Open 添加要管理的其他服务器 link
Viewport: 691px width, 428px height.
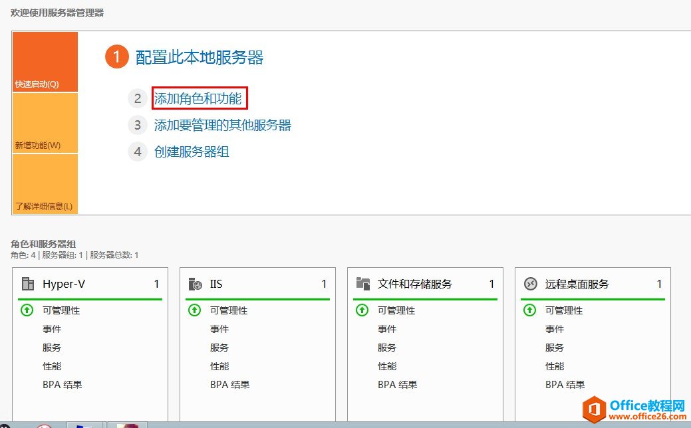[223, 125]
